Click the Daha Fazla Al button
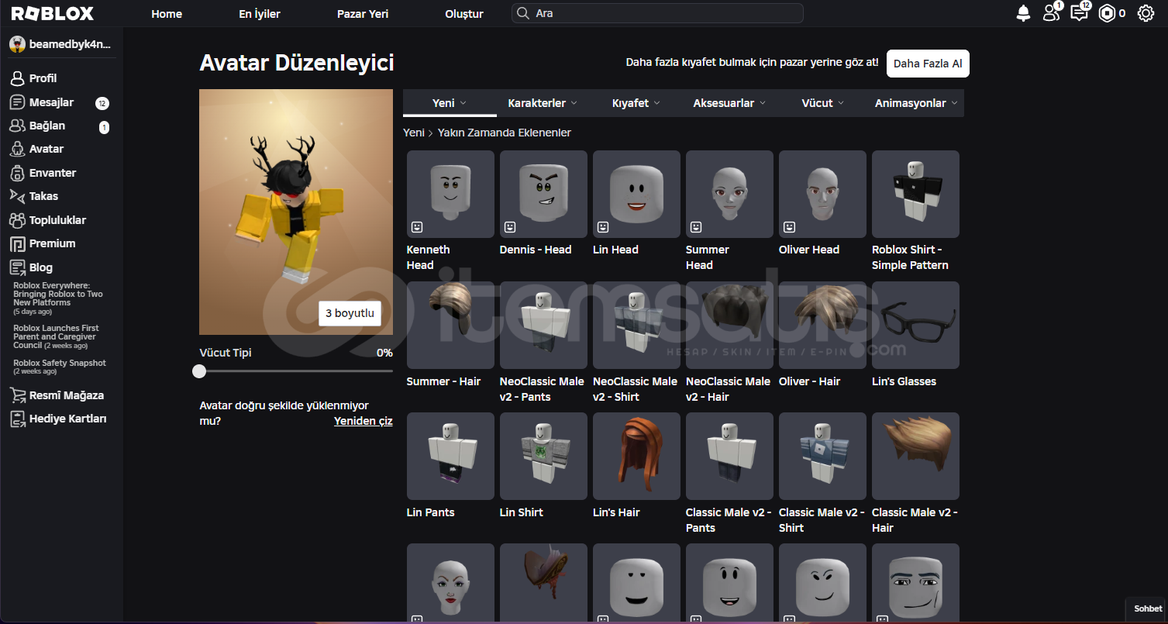This screenshot has width=1168, height=624. coord(928,64)
